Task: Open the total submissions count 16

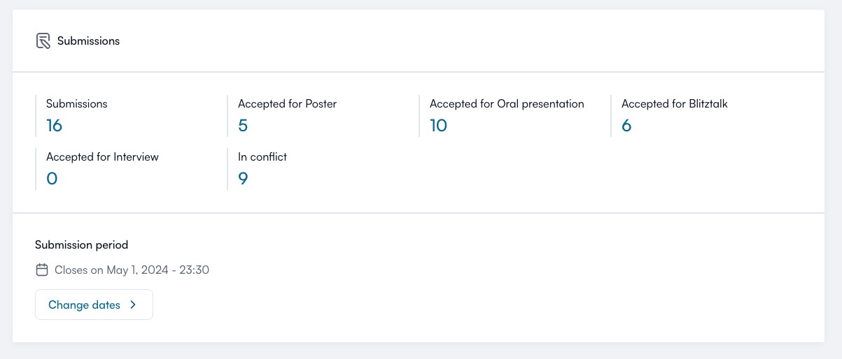Action: point(54,126)
